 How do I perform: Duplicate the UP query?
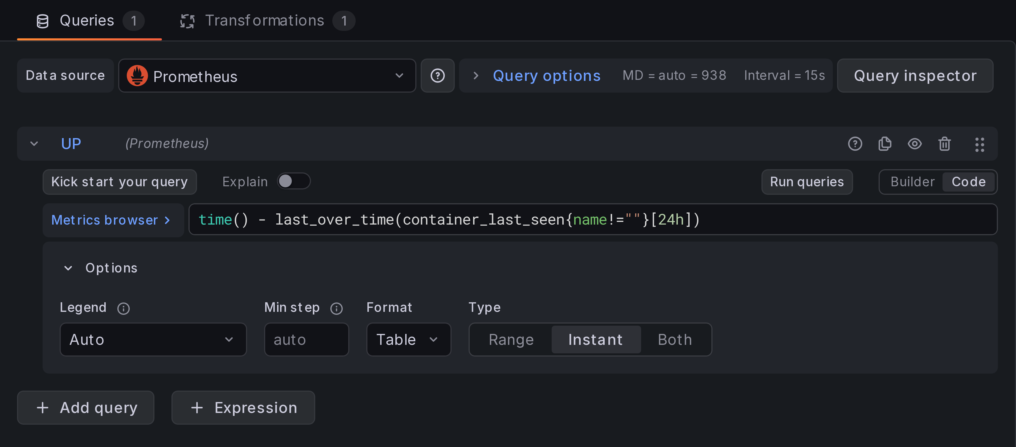885,143
